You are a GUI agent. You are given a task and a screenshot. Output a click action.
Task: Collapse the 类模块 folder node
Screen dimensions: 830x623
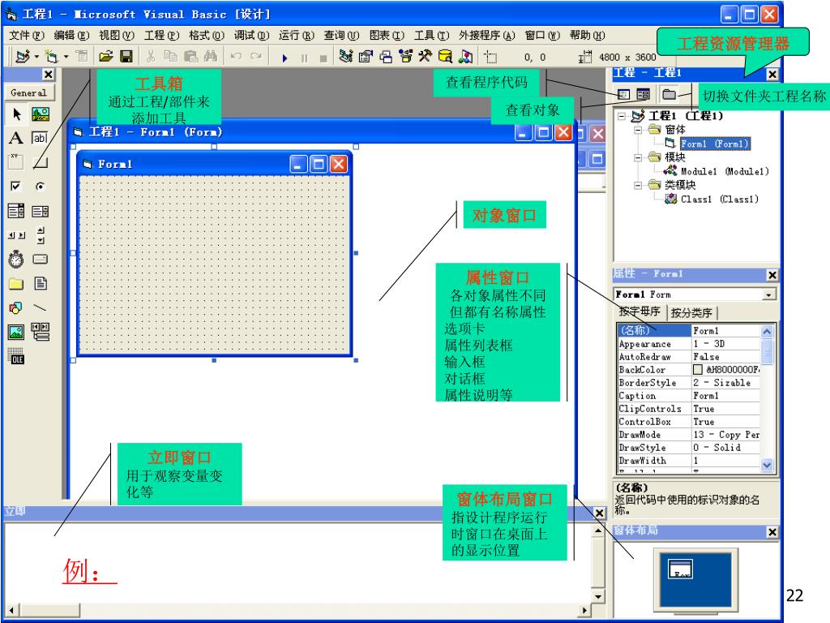point(638,185)
